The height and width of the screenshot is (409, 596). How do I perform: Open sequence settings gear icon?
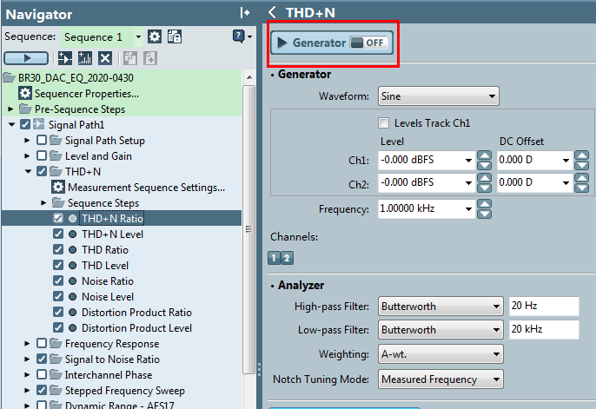[x=155, y=36]
